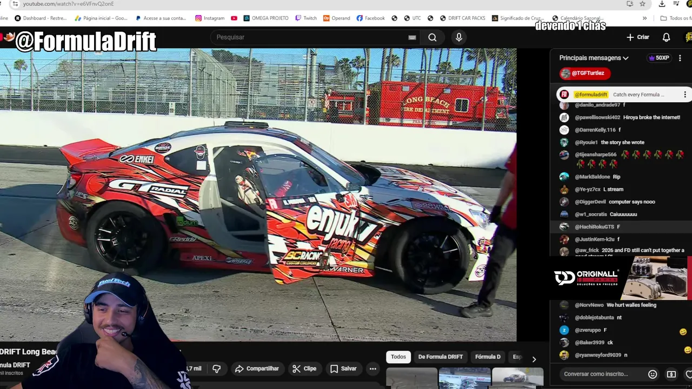This screenshot has width=692, height=389.
Task: Click the Criar button
Action: [638, 37]
